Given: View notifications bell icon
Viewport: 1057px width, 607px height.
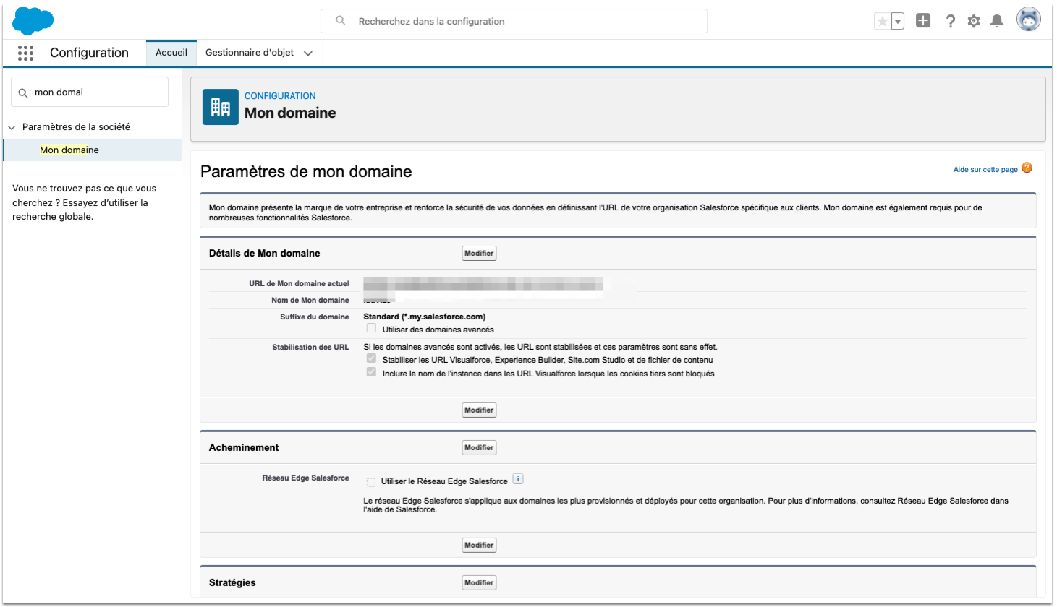Looking at the screenshot, I should 997,21.
